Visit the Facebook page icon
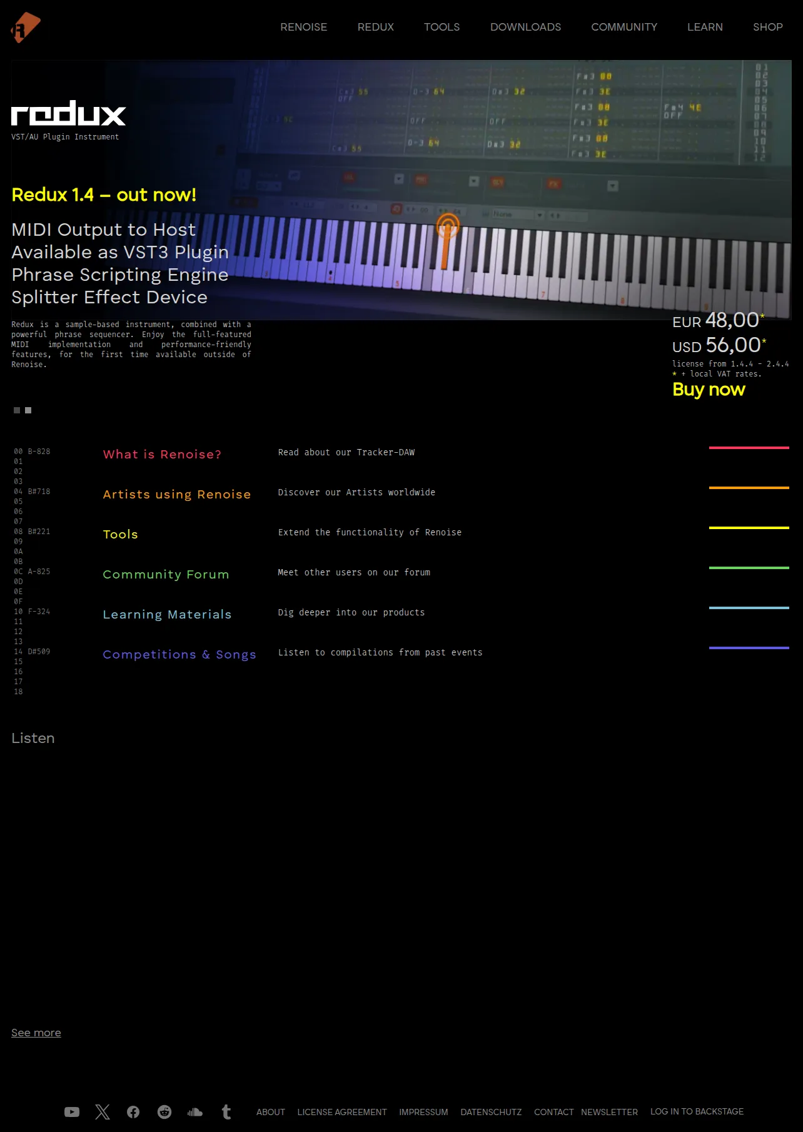The height and width of the screenshot is (1132, 803). tap(133, 1112)
